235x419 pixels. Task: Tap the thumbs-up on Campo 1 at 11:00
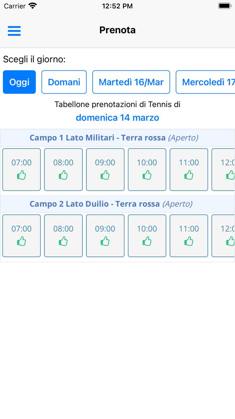(189, 175)
